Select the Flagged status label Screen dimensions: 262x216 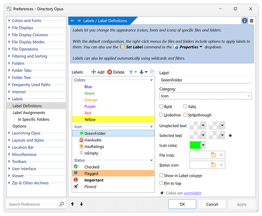(113, 173)
